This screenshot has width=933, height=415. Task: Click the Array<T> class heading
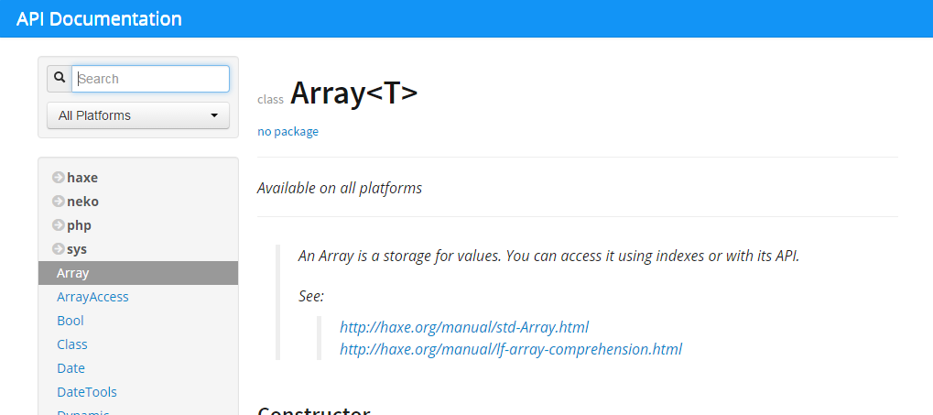coord(354,93)
